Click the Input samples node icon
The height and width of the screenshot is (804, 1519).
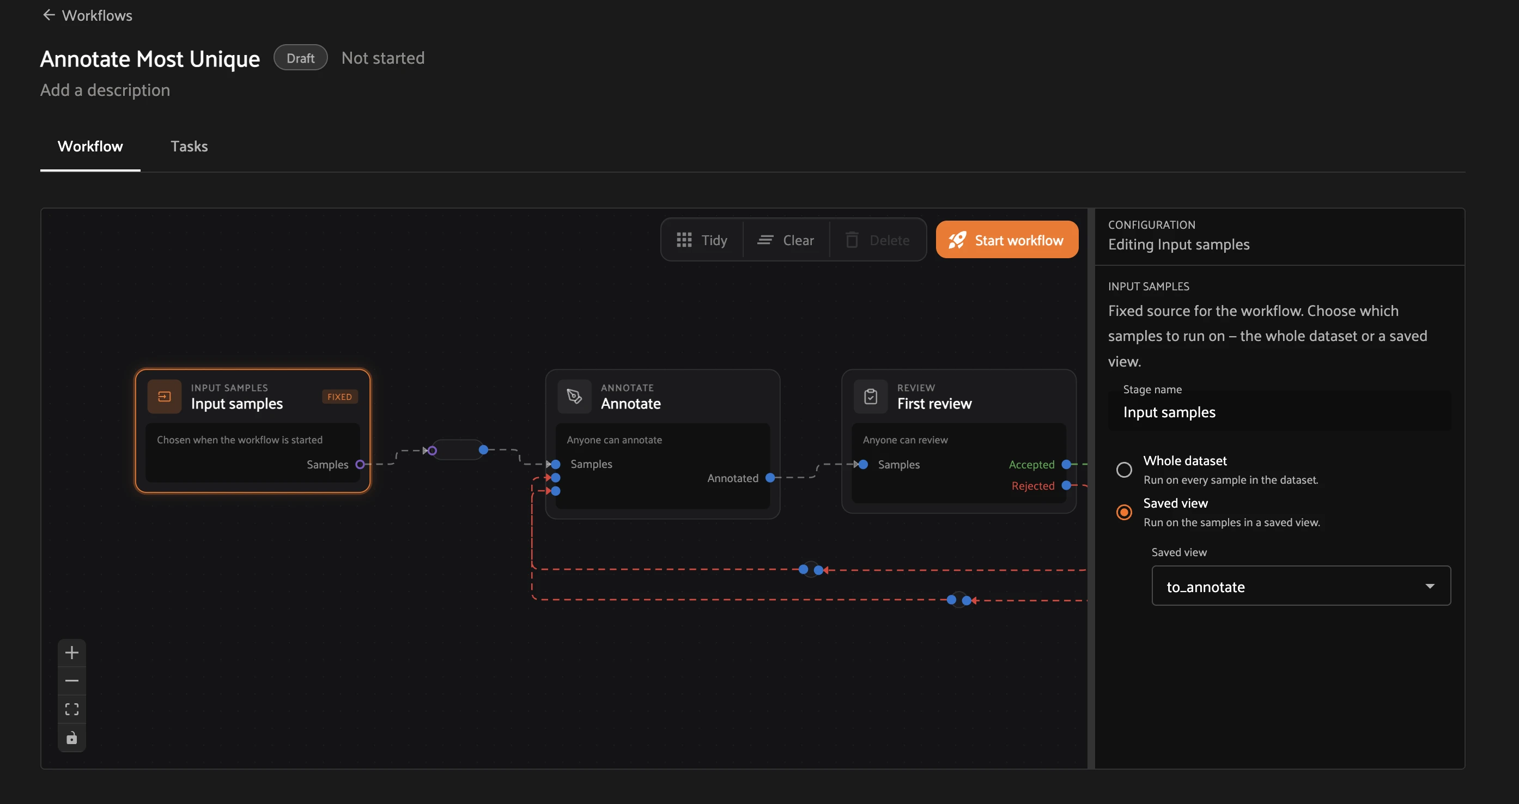165,397
